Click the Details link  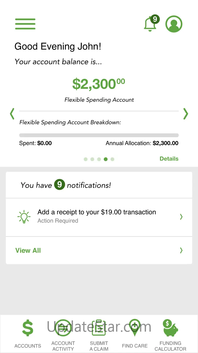169,159
